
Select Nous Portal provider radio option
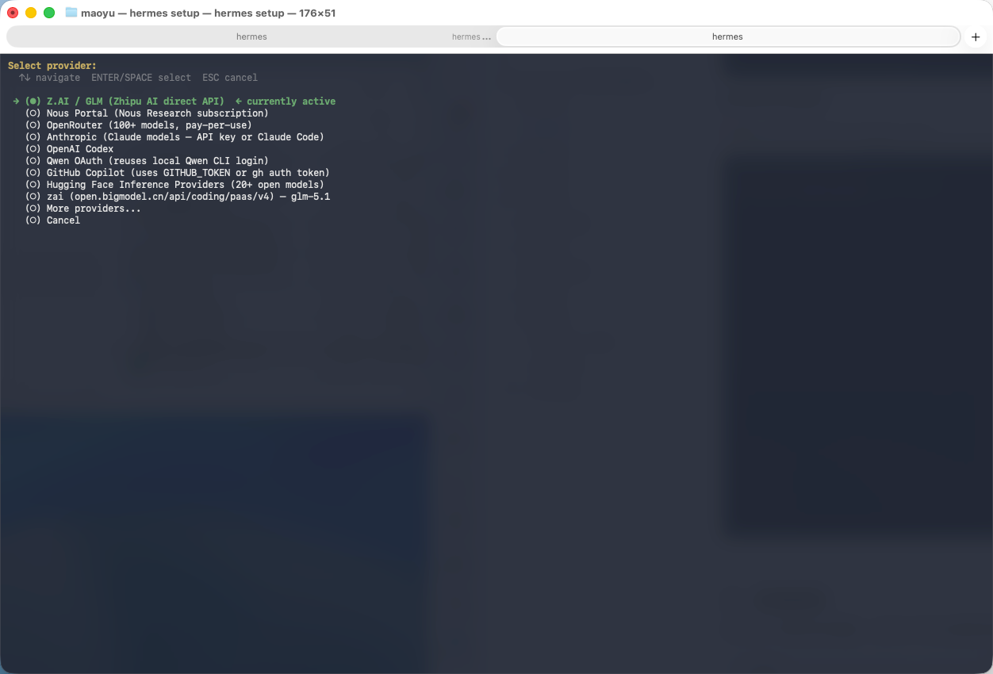click(x=157, y=113)
